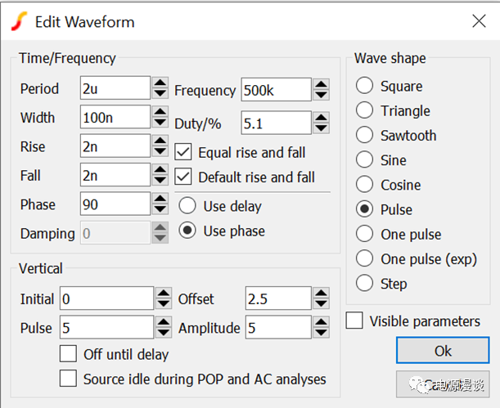Image resolution: width=500 pixels, height=408 pixels.
Task: Select the Use delay radio button
Action: point(187,205)
